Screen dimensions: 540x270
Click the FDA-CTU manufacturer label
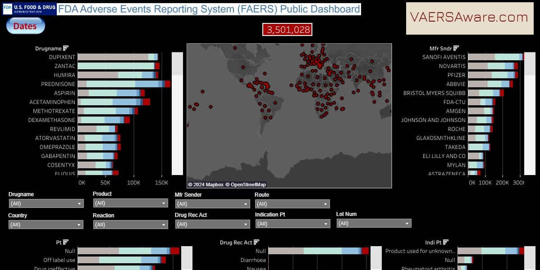coord(455,102)
